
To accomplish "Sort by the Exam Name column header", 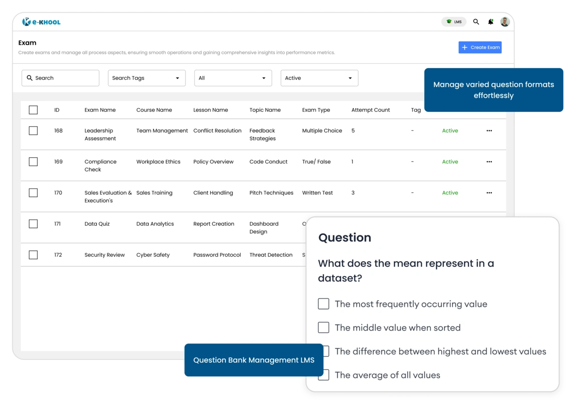I will [100, 110].
